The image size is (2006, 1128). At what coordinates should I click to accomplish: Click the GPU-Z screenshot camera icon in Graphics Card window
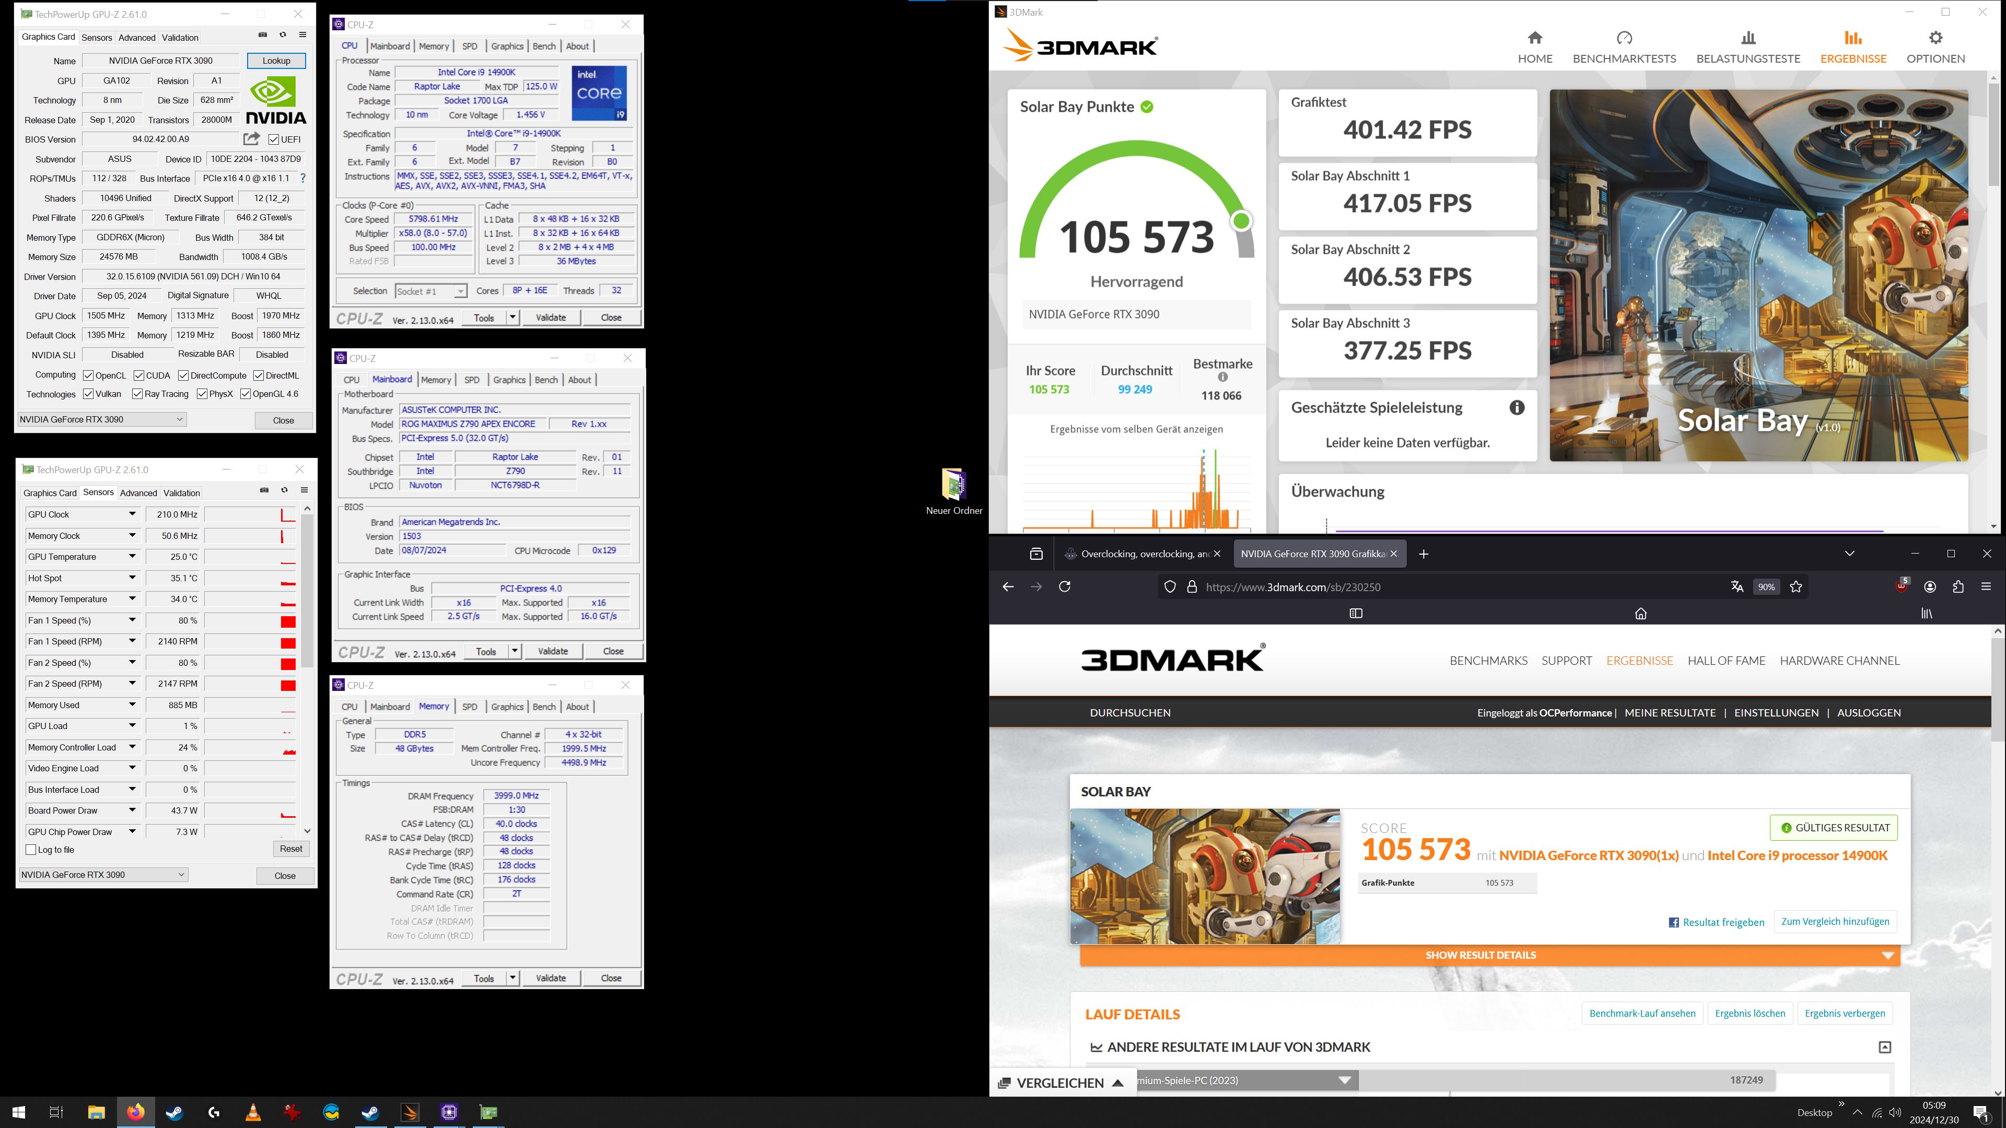[x=262, y=35]
